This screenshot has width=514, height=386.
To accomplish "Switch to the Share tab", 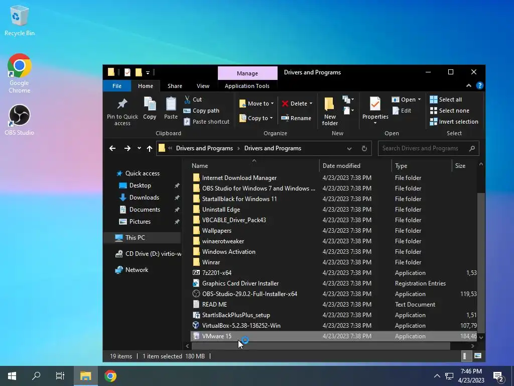I will point(175,86).
